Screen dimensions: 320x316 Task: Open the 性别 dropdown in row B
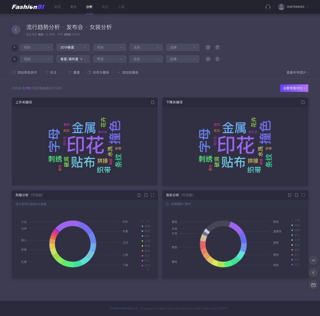(x=36, y=59)
